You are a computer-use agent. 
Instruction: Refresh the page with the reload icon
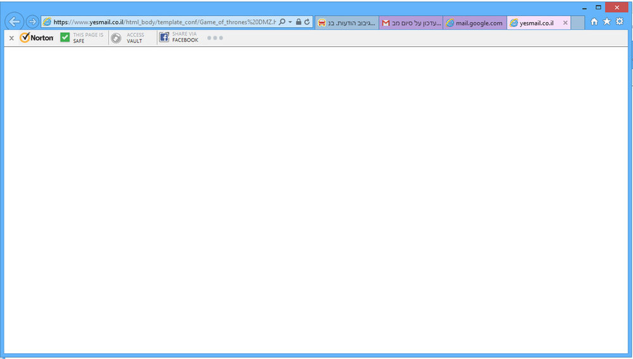point(307,22)
